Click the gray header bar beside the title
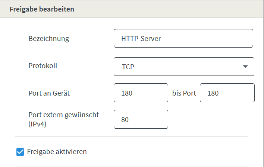 pos(169,9)
